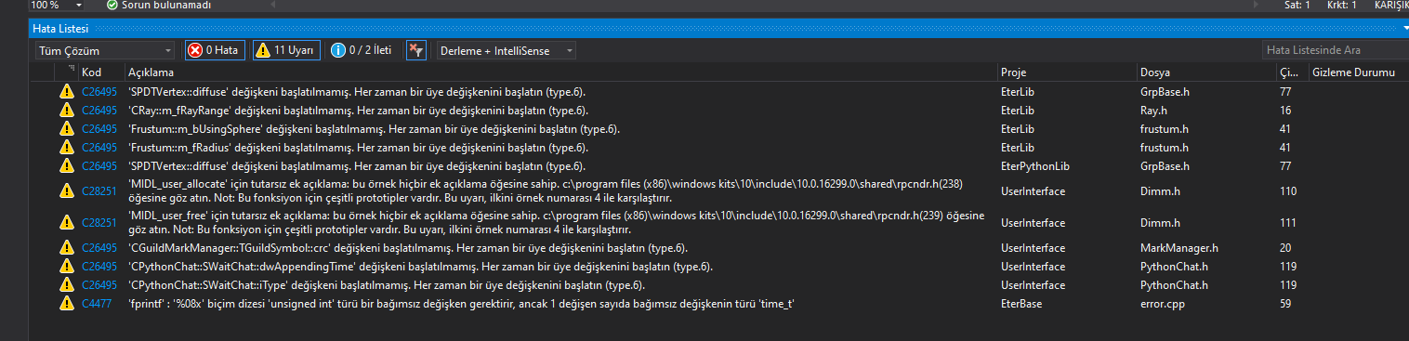Select the line number '110' cell
1409x341 pixels.
pos(1288,191)
